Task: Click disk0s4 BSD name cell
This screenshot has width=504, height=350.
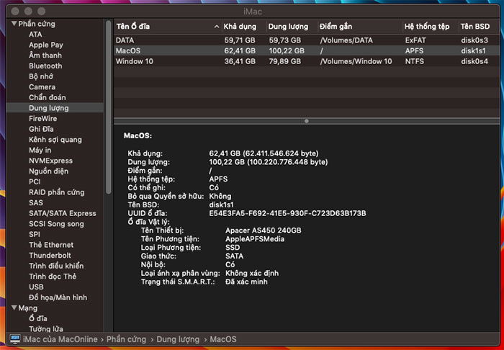Action: 474,61
